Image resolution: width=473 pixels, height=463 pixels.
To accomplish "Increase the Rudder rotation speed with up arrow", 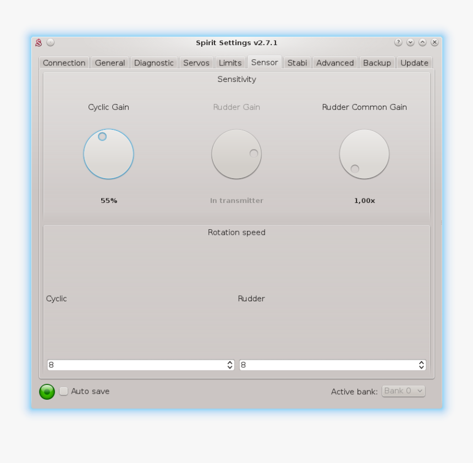I will pyautogui.click(x=421, y=362).
